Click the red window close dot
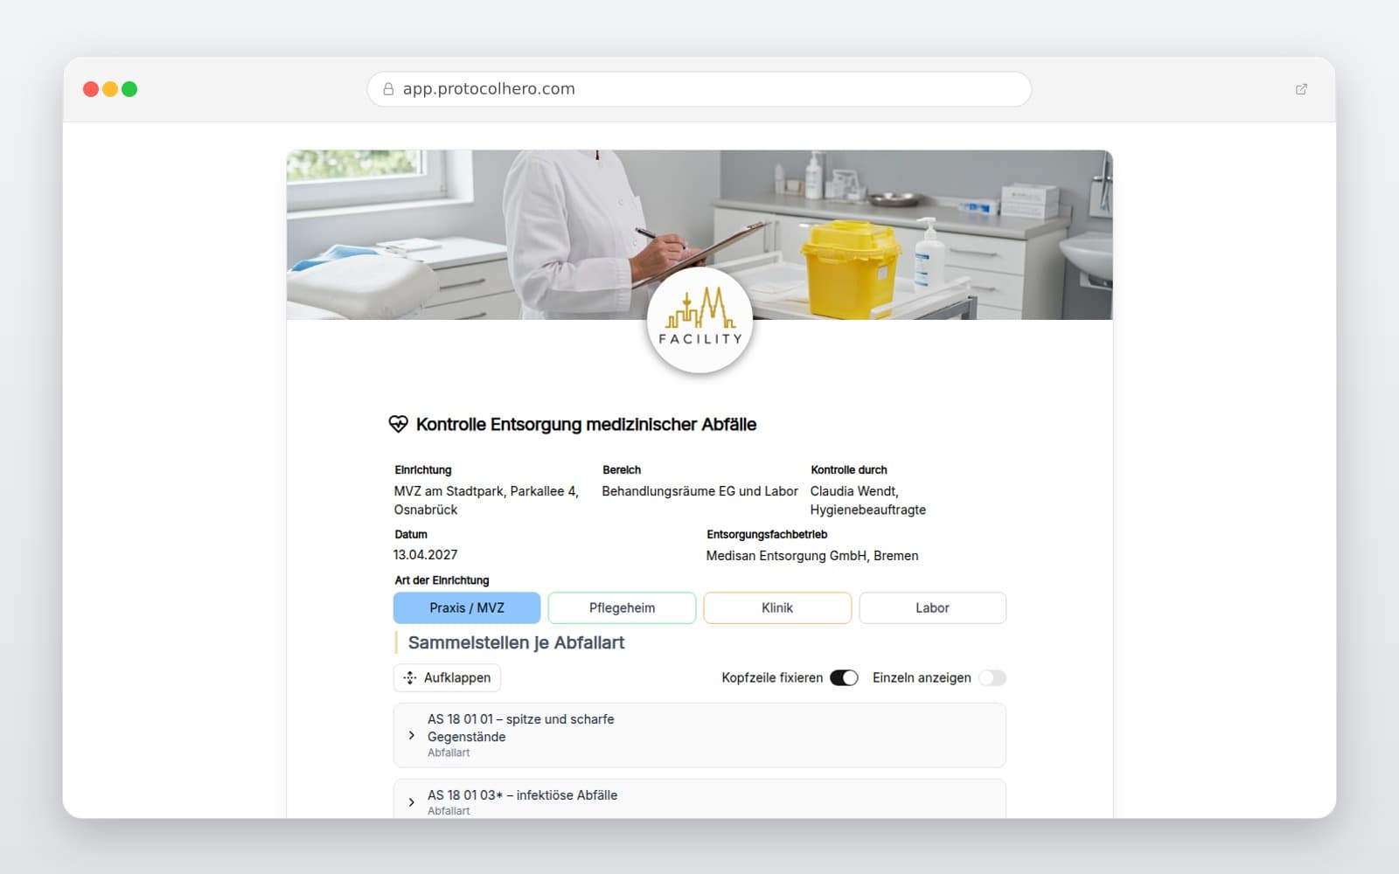Screen dimensions: 1399x874 pyautogui.click(x=91, y=89)
